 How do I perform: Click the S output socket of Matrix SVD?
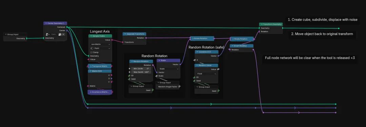[x=111, y=79]
